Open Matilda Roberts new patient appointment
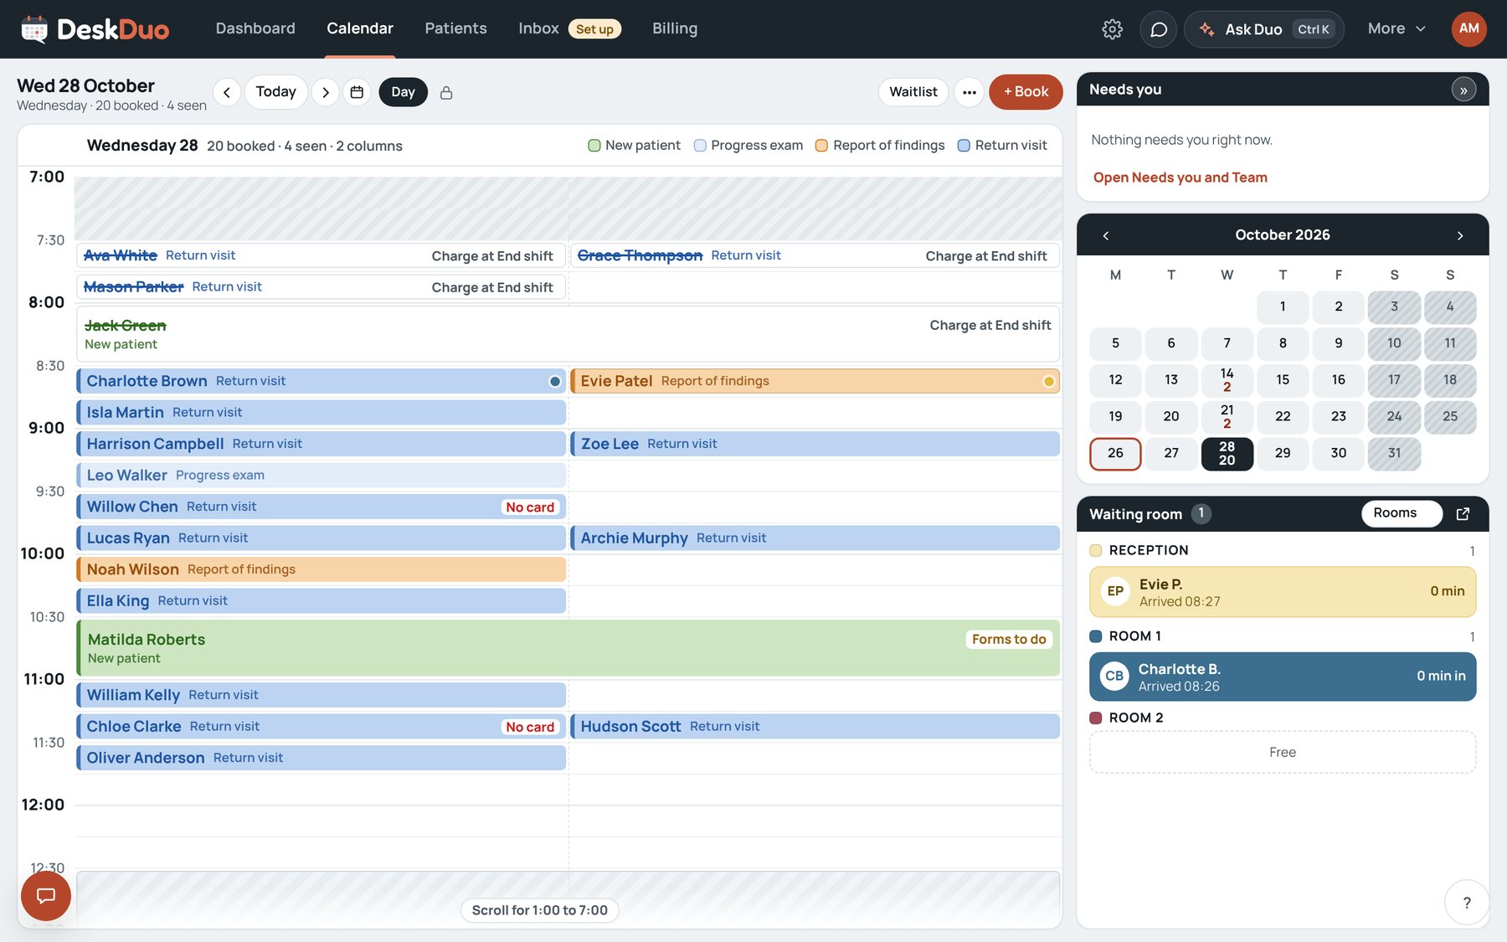Viewport: 1507px width, 942px height. (x=568, y=648)
